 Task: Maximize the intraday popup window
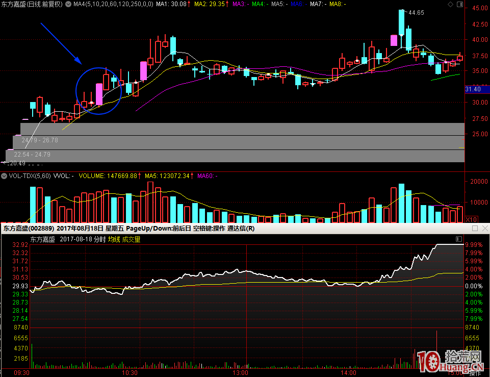[475, 229]
